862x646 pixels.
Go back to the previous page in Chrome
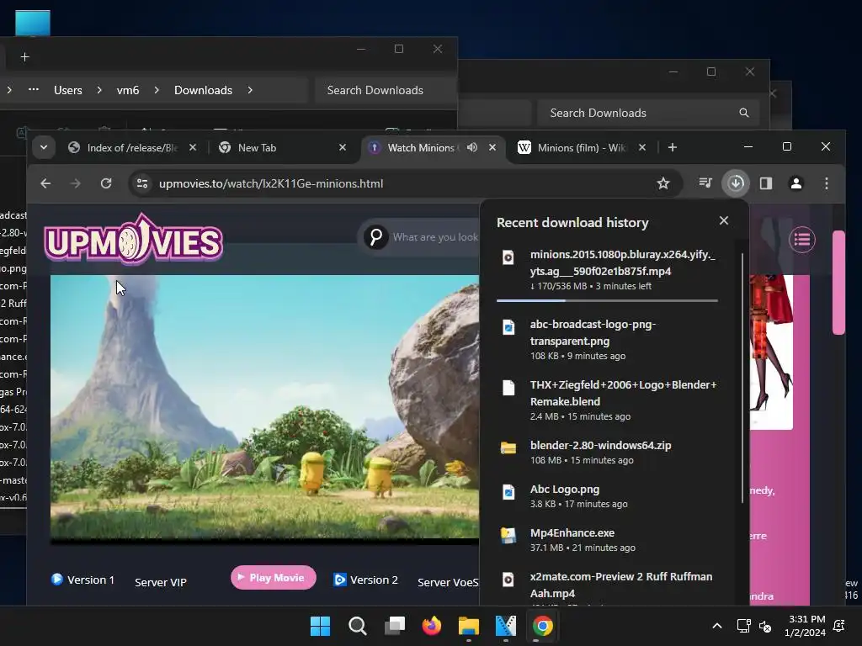tap(45, 183)
